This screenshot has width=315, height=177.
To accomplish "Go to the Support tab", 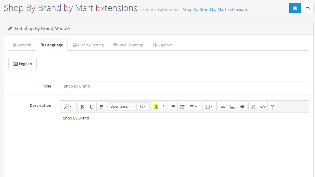I will coord(162,45).
